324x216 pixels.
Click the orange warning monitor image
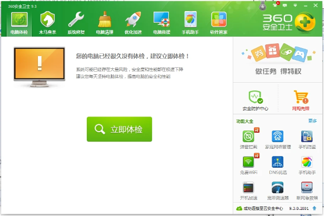point(40,67)
